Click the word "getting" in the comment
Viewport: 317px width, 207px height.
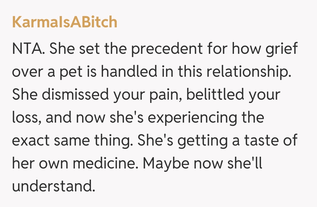(202, 141)
